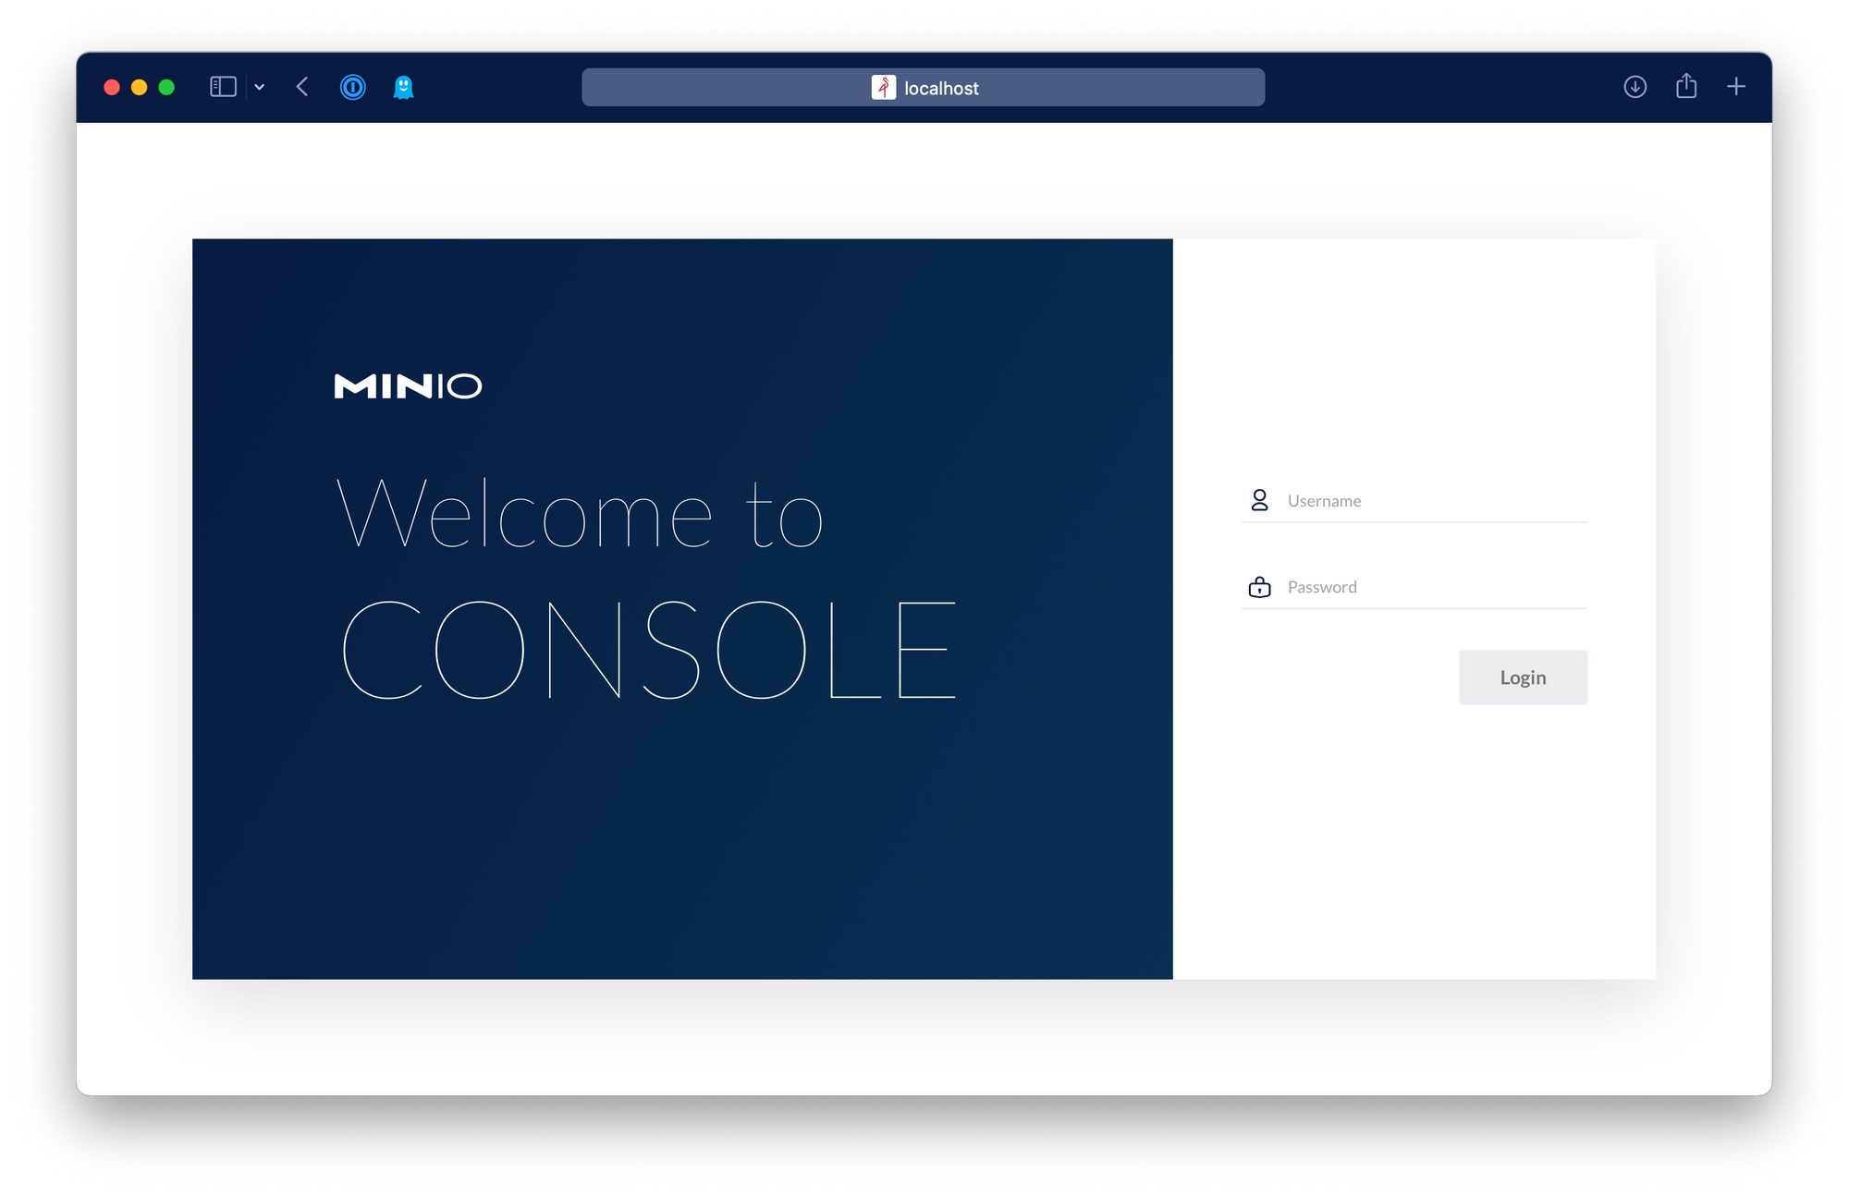Click the CONSOLE heading text
Screen dimensions: 1849x1197
tap(648, 650)
